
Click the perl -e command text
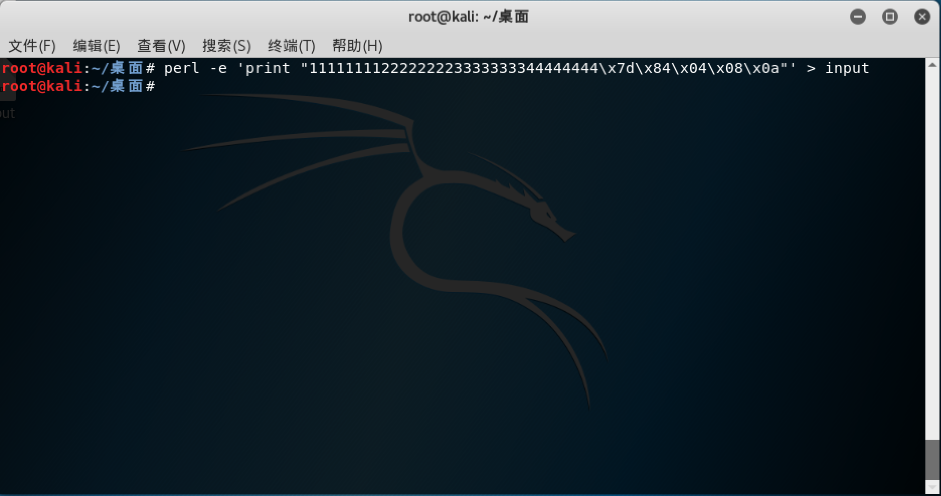(517, 68)
